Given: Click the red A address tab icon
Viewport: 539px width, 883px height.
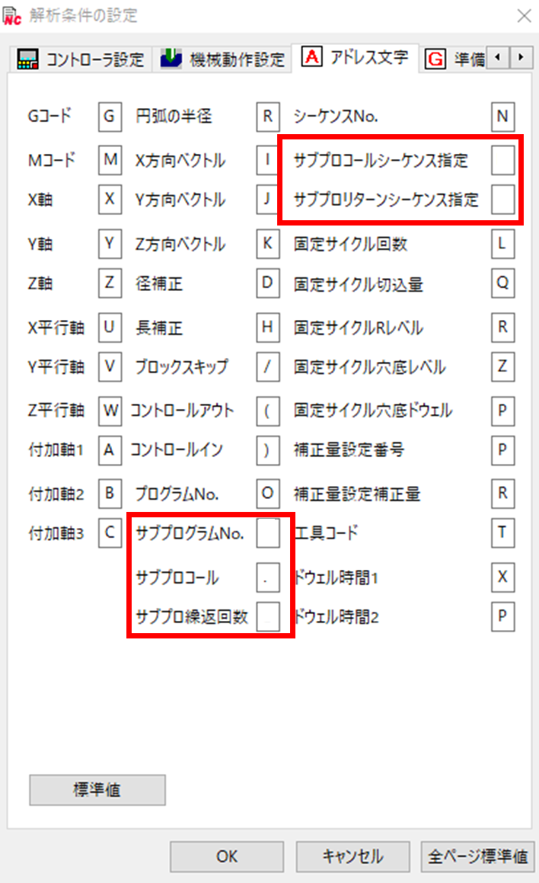Looking at the screenshot, I should tap(311, 56).
